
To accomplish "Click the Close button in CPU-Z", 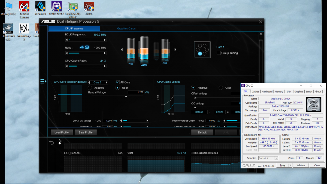I will [317, 165].
